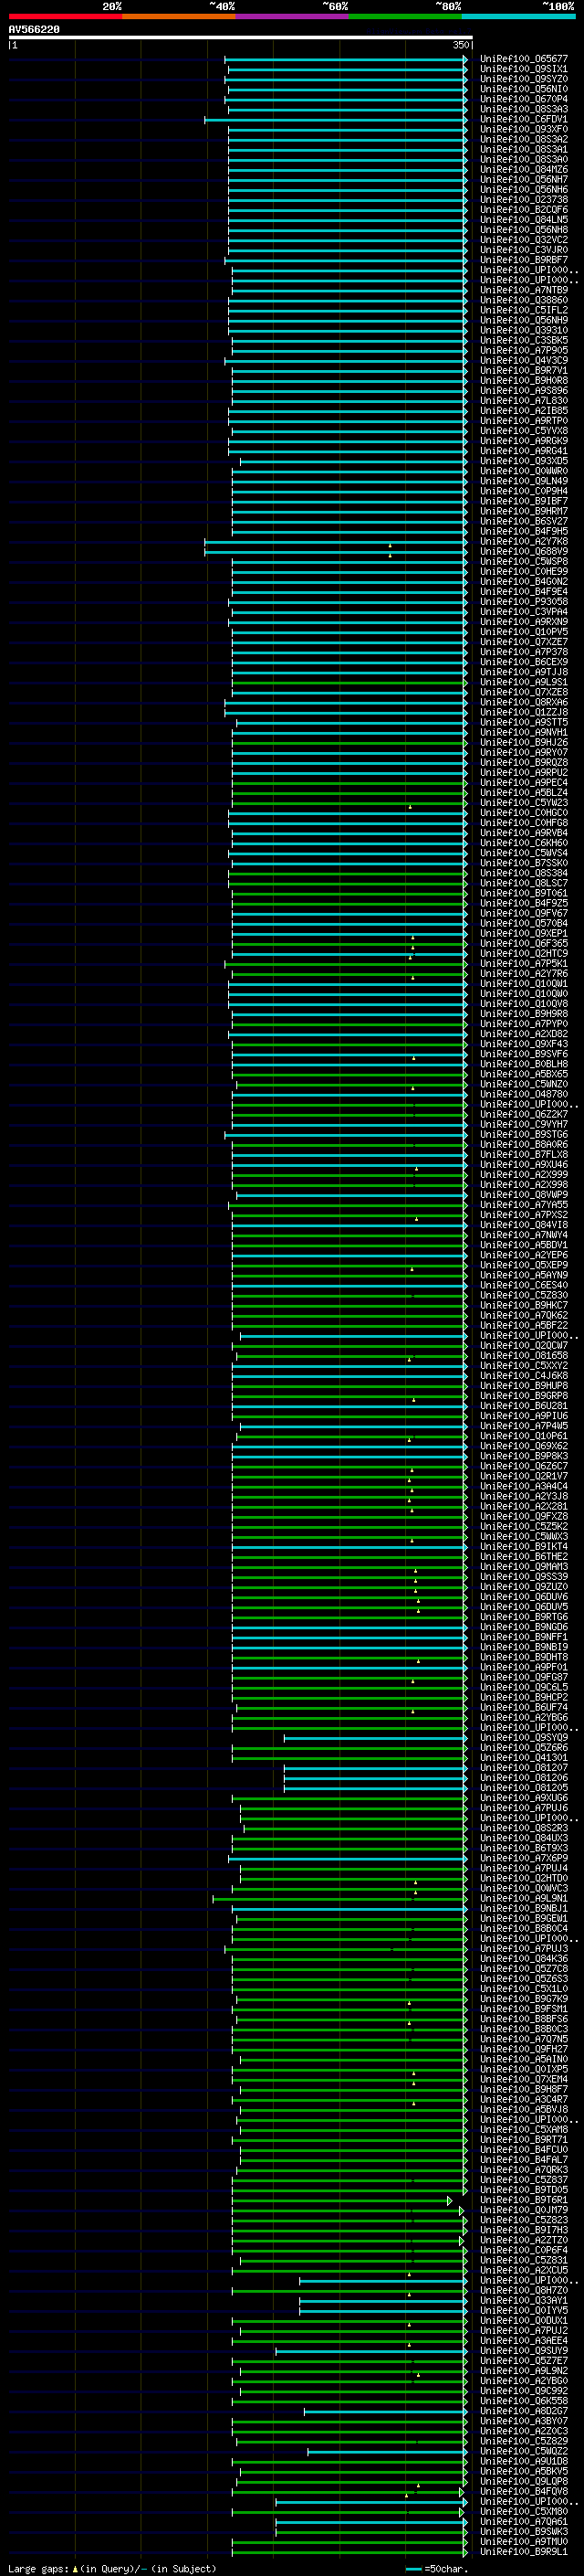Select the label UniRef100_Q9LN49
This screenshot has width=584, height=2576.
click(x=524, y=481)
